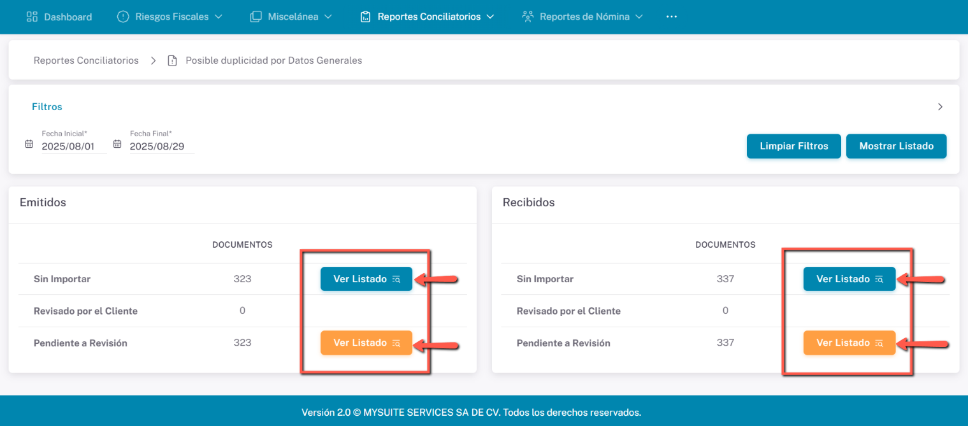Image resolution: width=968 pixels, height=426 pixels.
Task: Click the Mostrar Listado button
Action: tap(896, 146)
